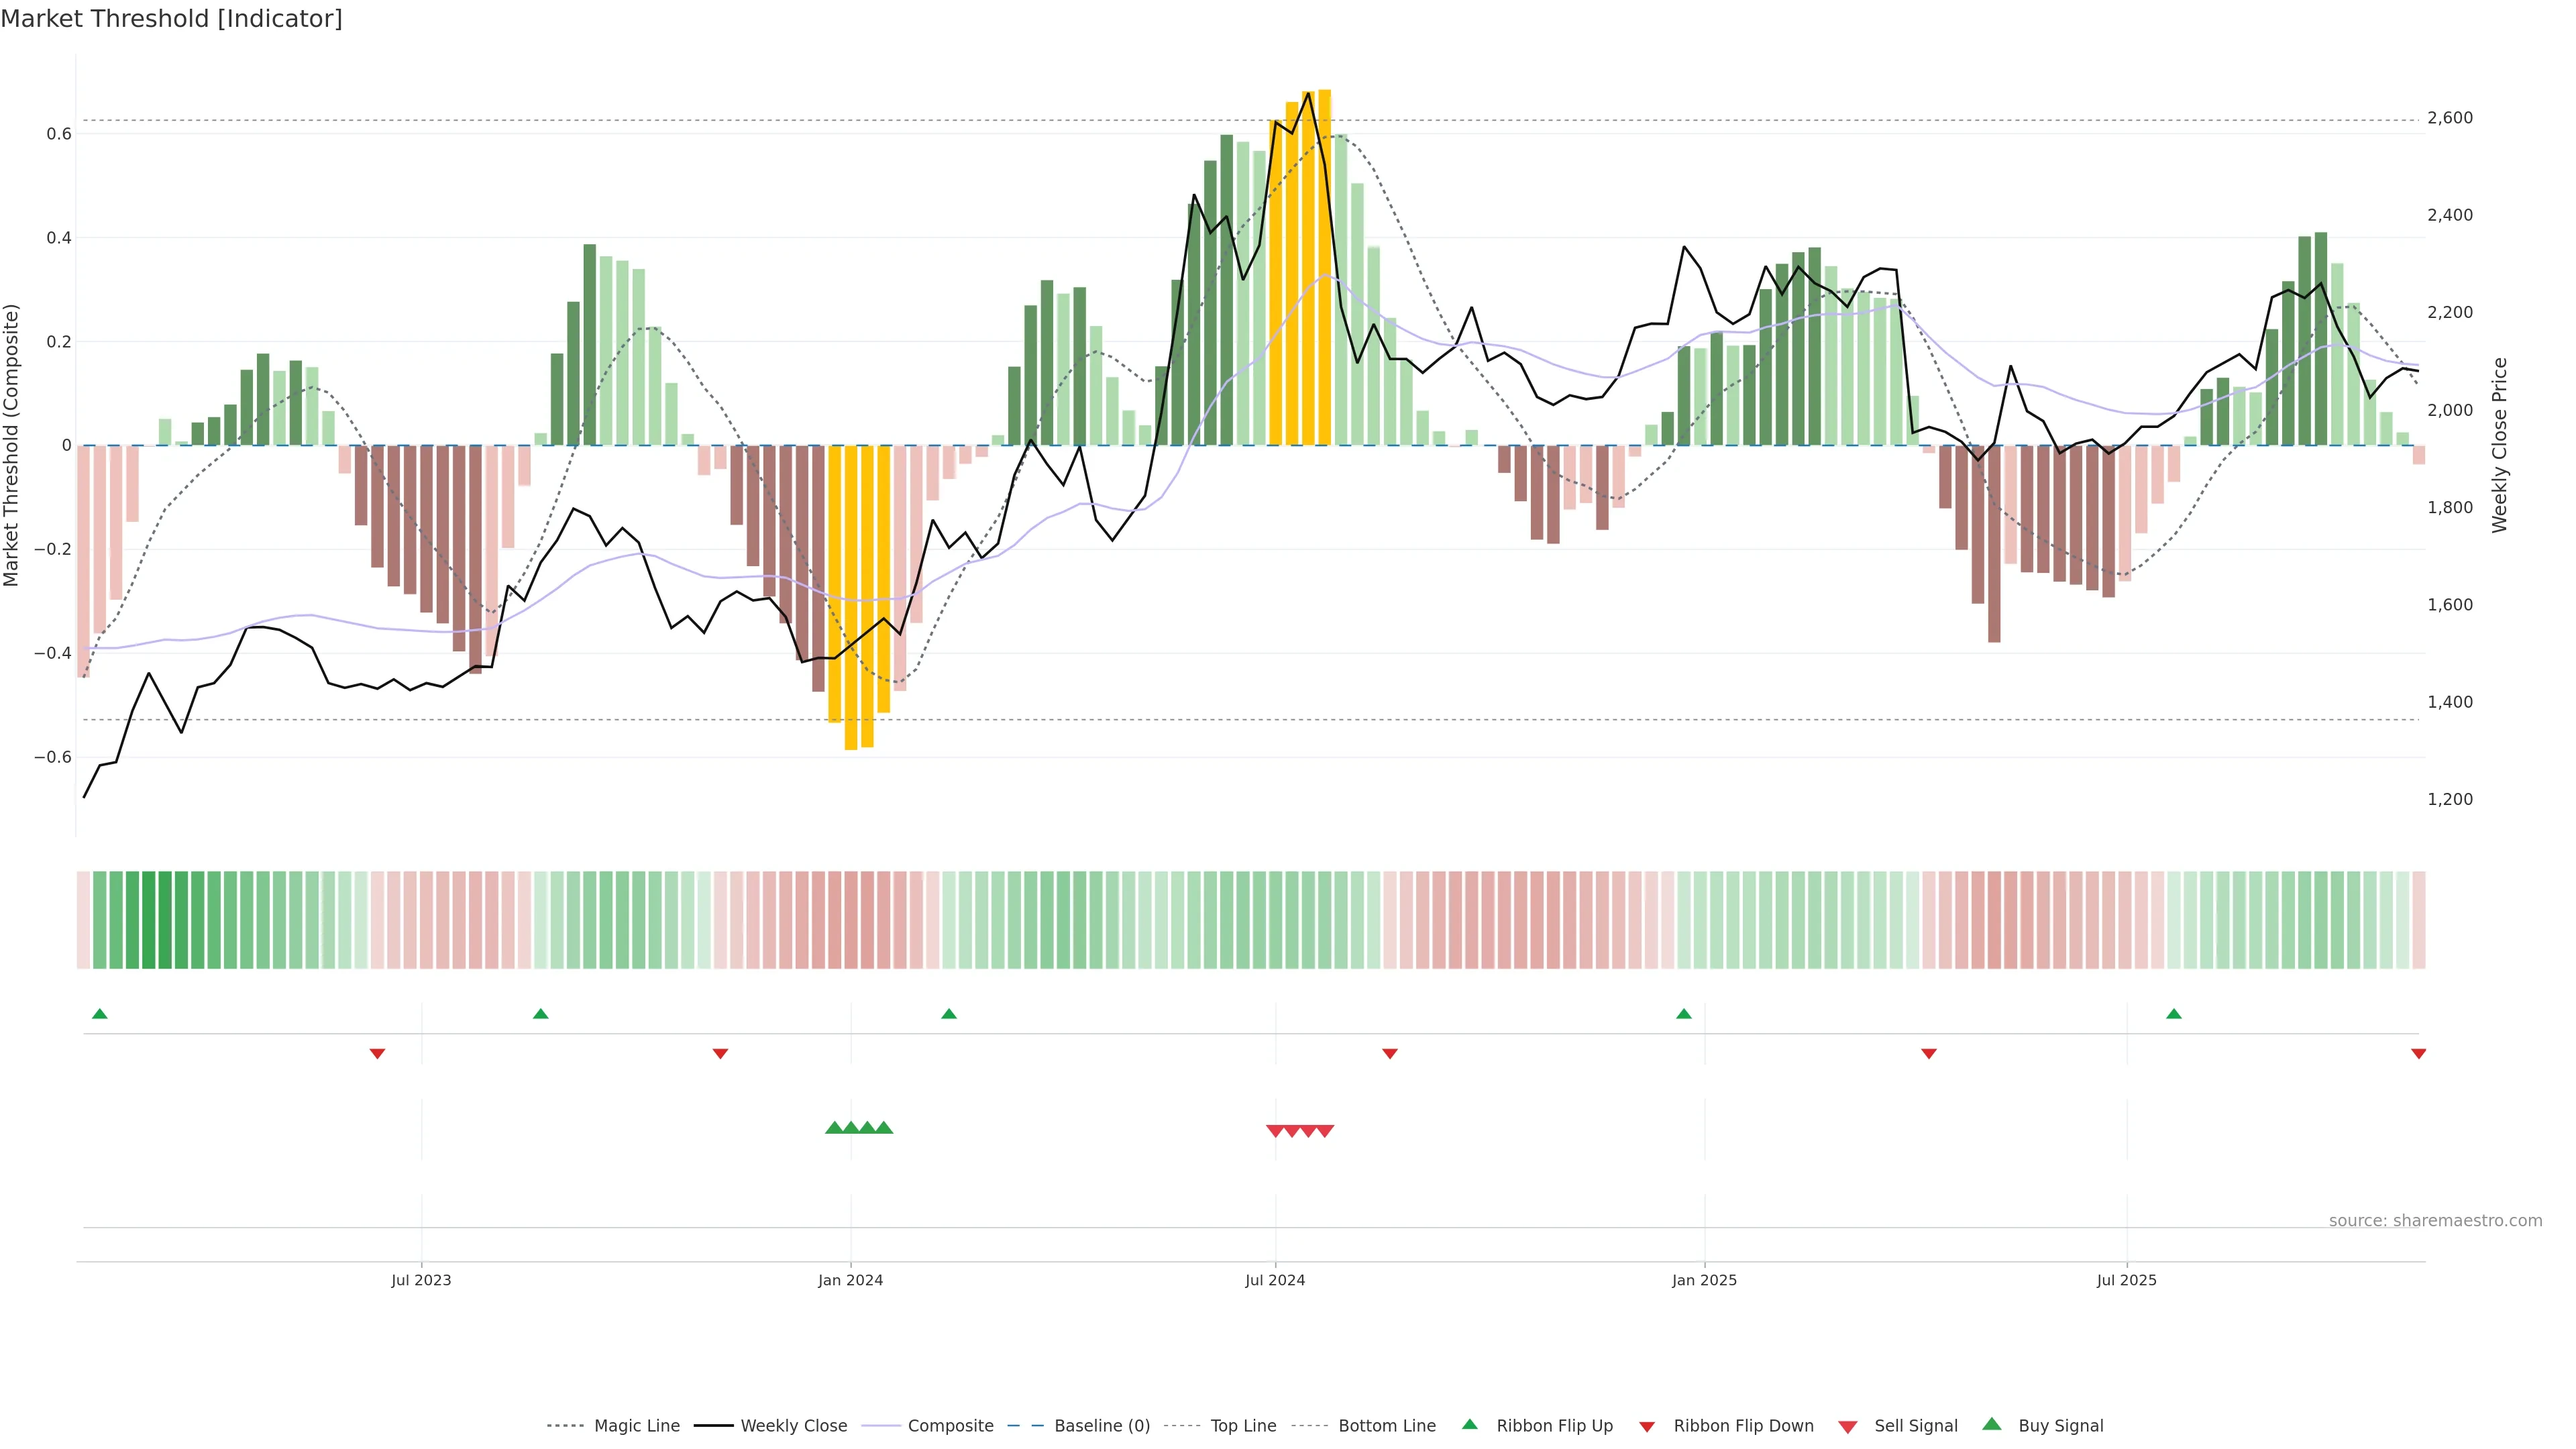The height and width of the screenshot is (1449, 2576).
Task: Click the ribbon flip up marker near Jan 2025
Action: (x=1684, y=1014)
